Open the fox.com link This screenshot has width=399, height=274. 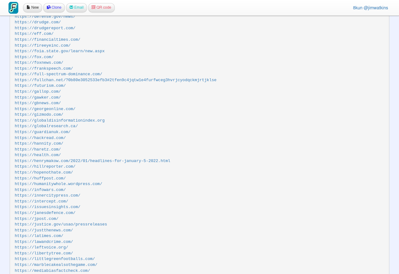[x=34, y=57]
